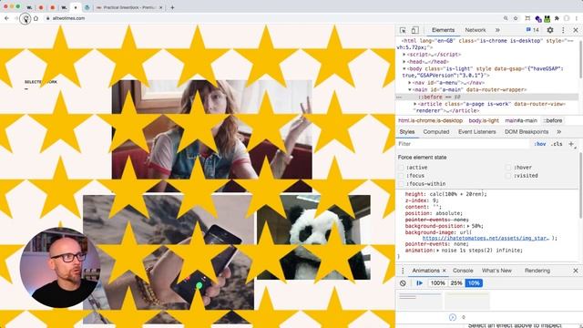The width and height of the screenshot is (583, 328).
Task: Check the :visited force state
Action: (x=508, y=176)
